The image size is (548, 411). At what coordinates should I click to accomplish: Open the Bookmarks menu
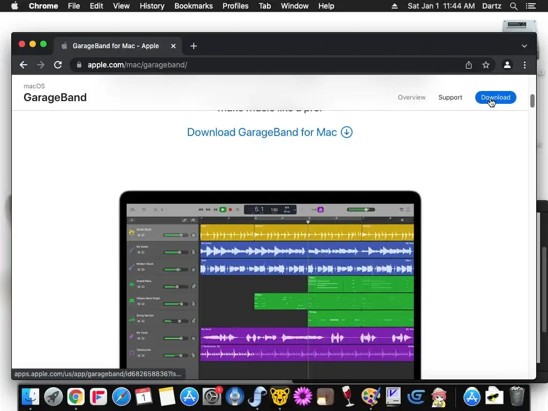tap(194, 6)
